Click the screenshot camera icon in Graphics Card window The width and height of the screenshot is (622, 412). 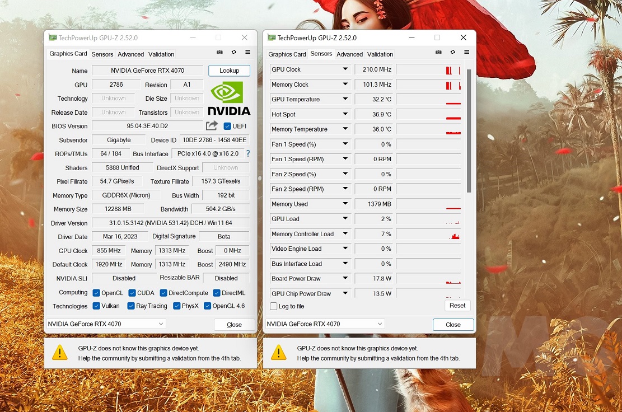coord(219,53)
